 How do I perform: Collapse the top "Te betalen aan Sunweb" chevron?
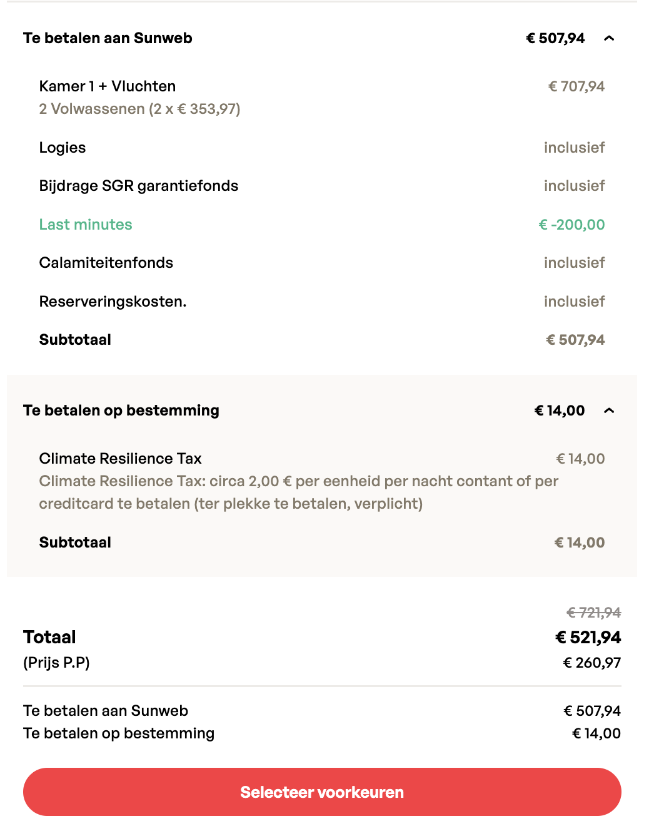click(x=609, y=39)
